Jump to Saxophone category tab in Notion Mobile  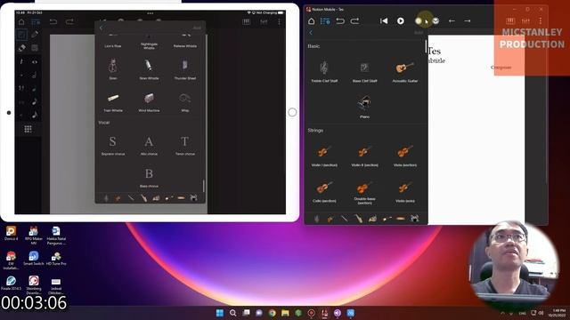tap(358, 219)
